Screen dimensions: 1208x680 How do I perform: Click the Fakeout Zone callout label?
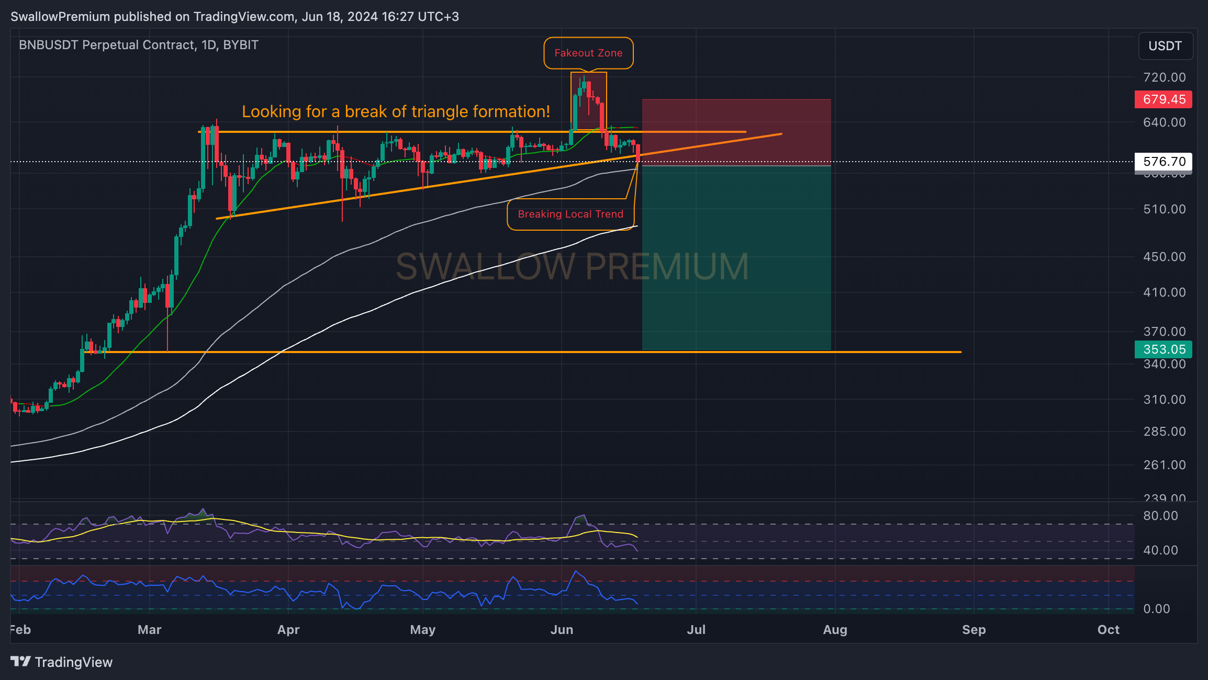[588, 53]
